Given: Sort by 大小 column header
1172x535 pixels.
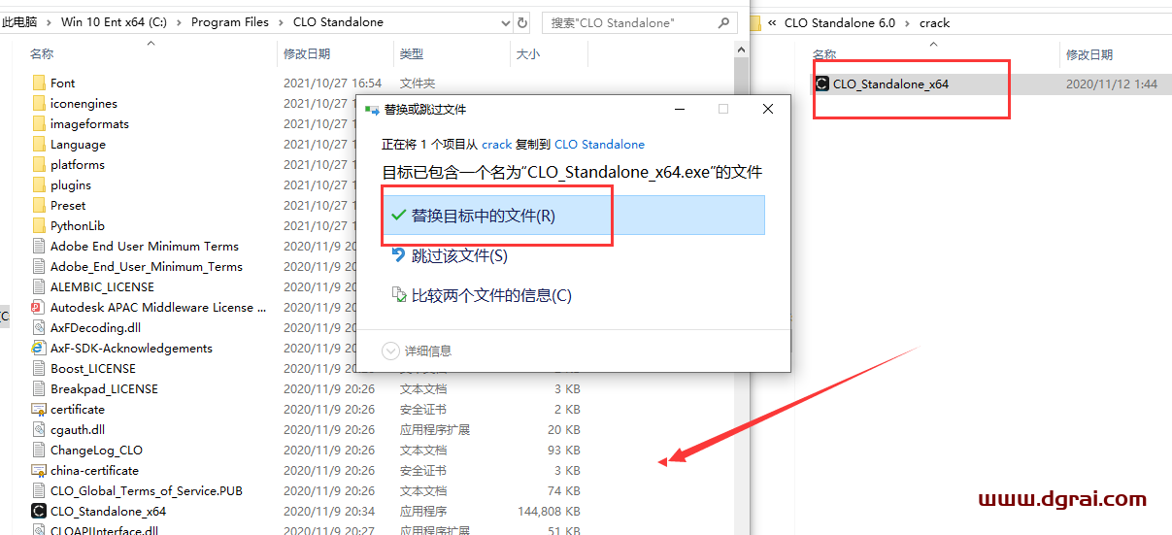Looking at the screenshot, I should [528, 54].
